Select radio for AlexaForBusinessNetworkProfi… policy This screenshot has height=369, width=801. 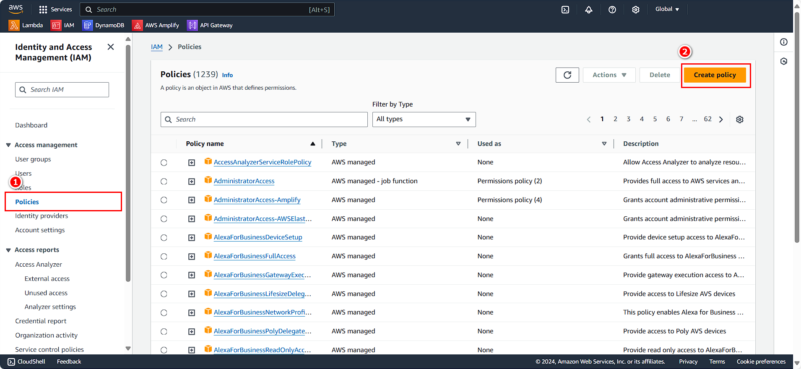(x=164, y=313)
